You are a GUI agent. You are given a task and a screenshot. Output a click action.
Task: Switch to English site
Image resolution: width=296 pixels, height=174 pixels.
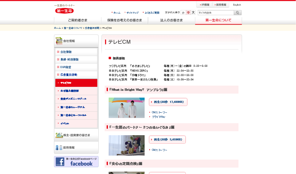[x=237, y=5]
